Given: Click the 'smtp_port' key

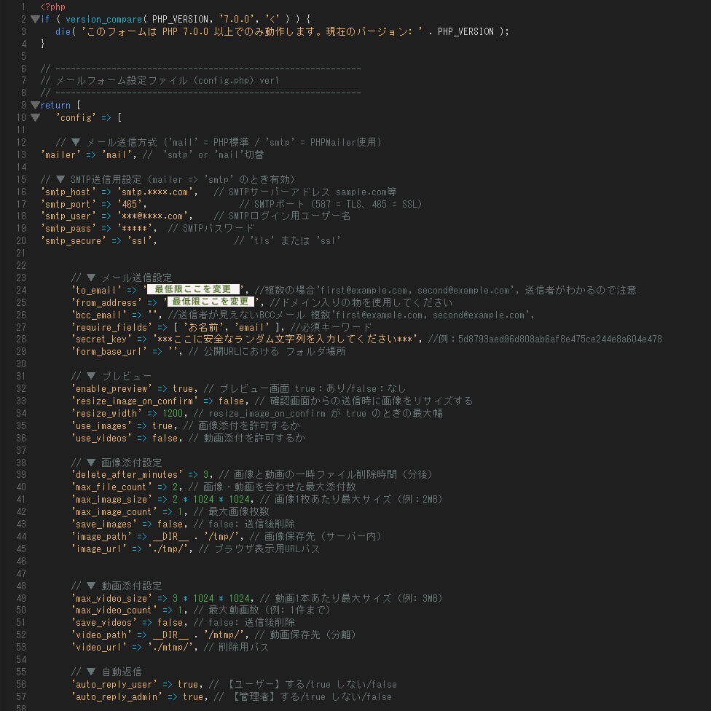Looking at the screenshot, I should (68, 204).
